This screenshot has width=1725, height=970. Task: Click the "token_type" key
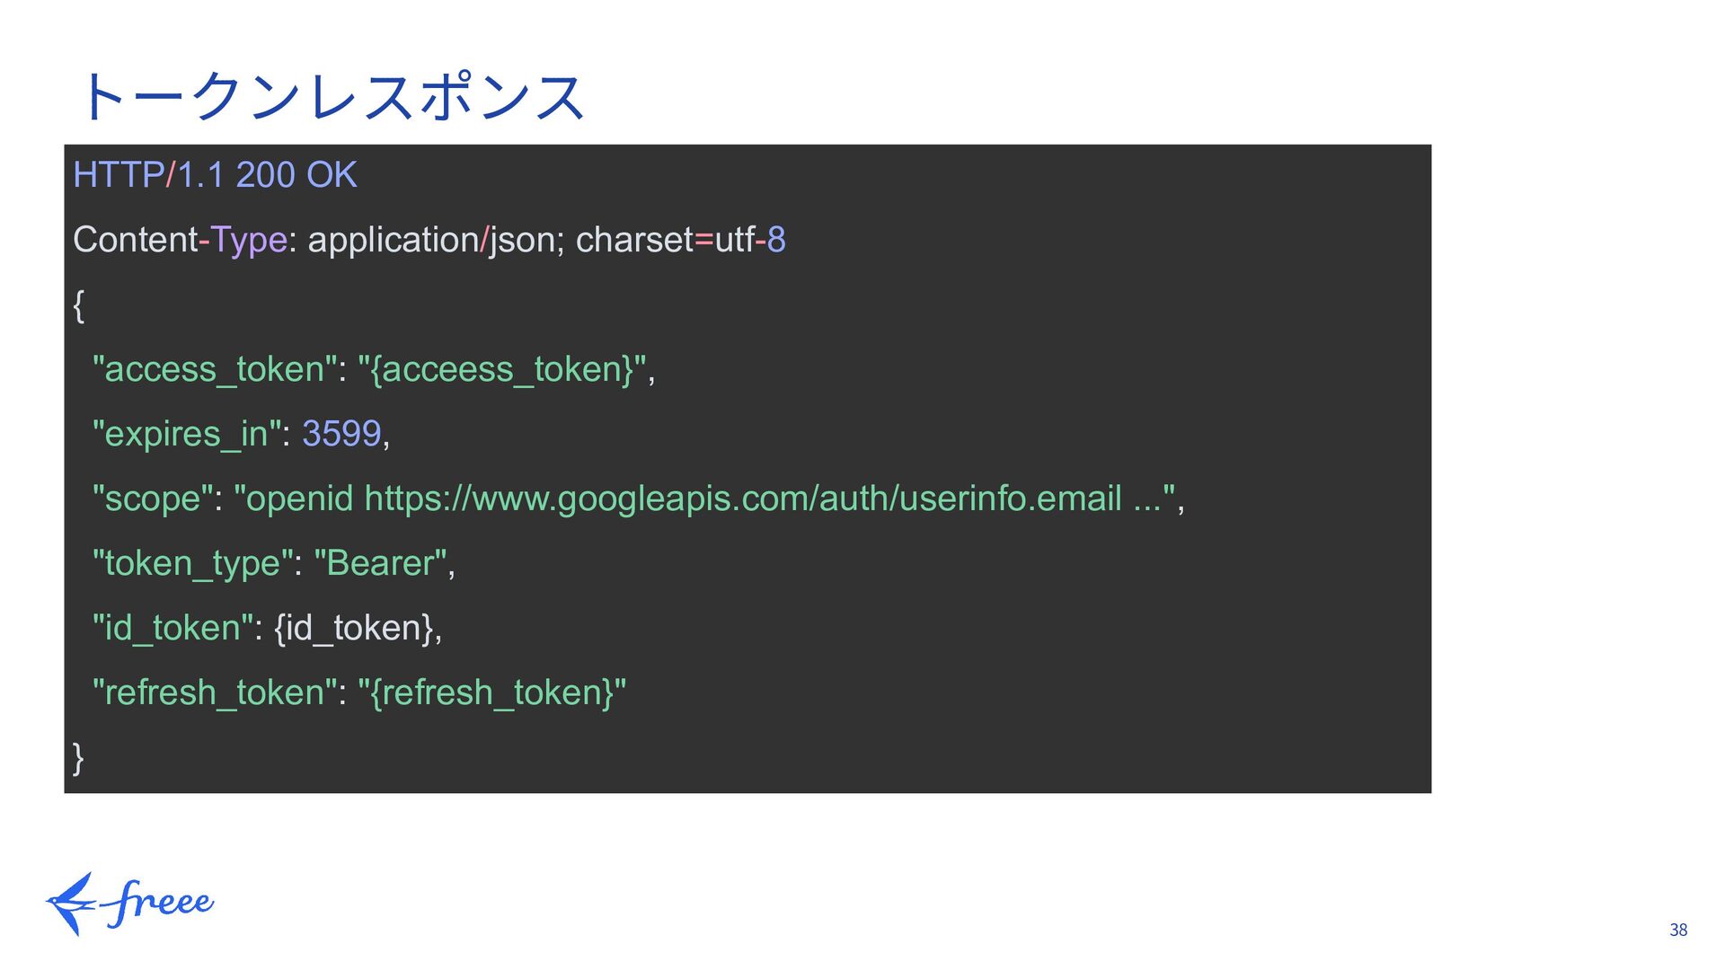[x=192, y=563]
